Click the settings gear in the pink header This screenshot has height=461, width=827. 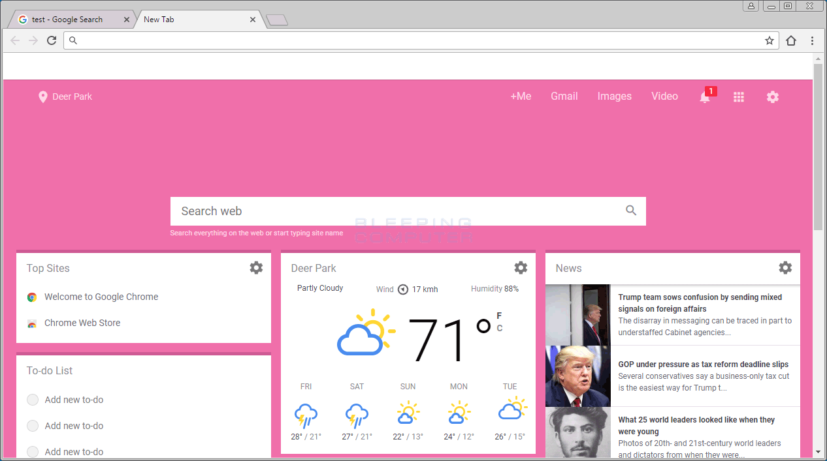[x=773, y=97]
